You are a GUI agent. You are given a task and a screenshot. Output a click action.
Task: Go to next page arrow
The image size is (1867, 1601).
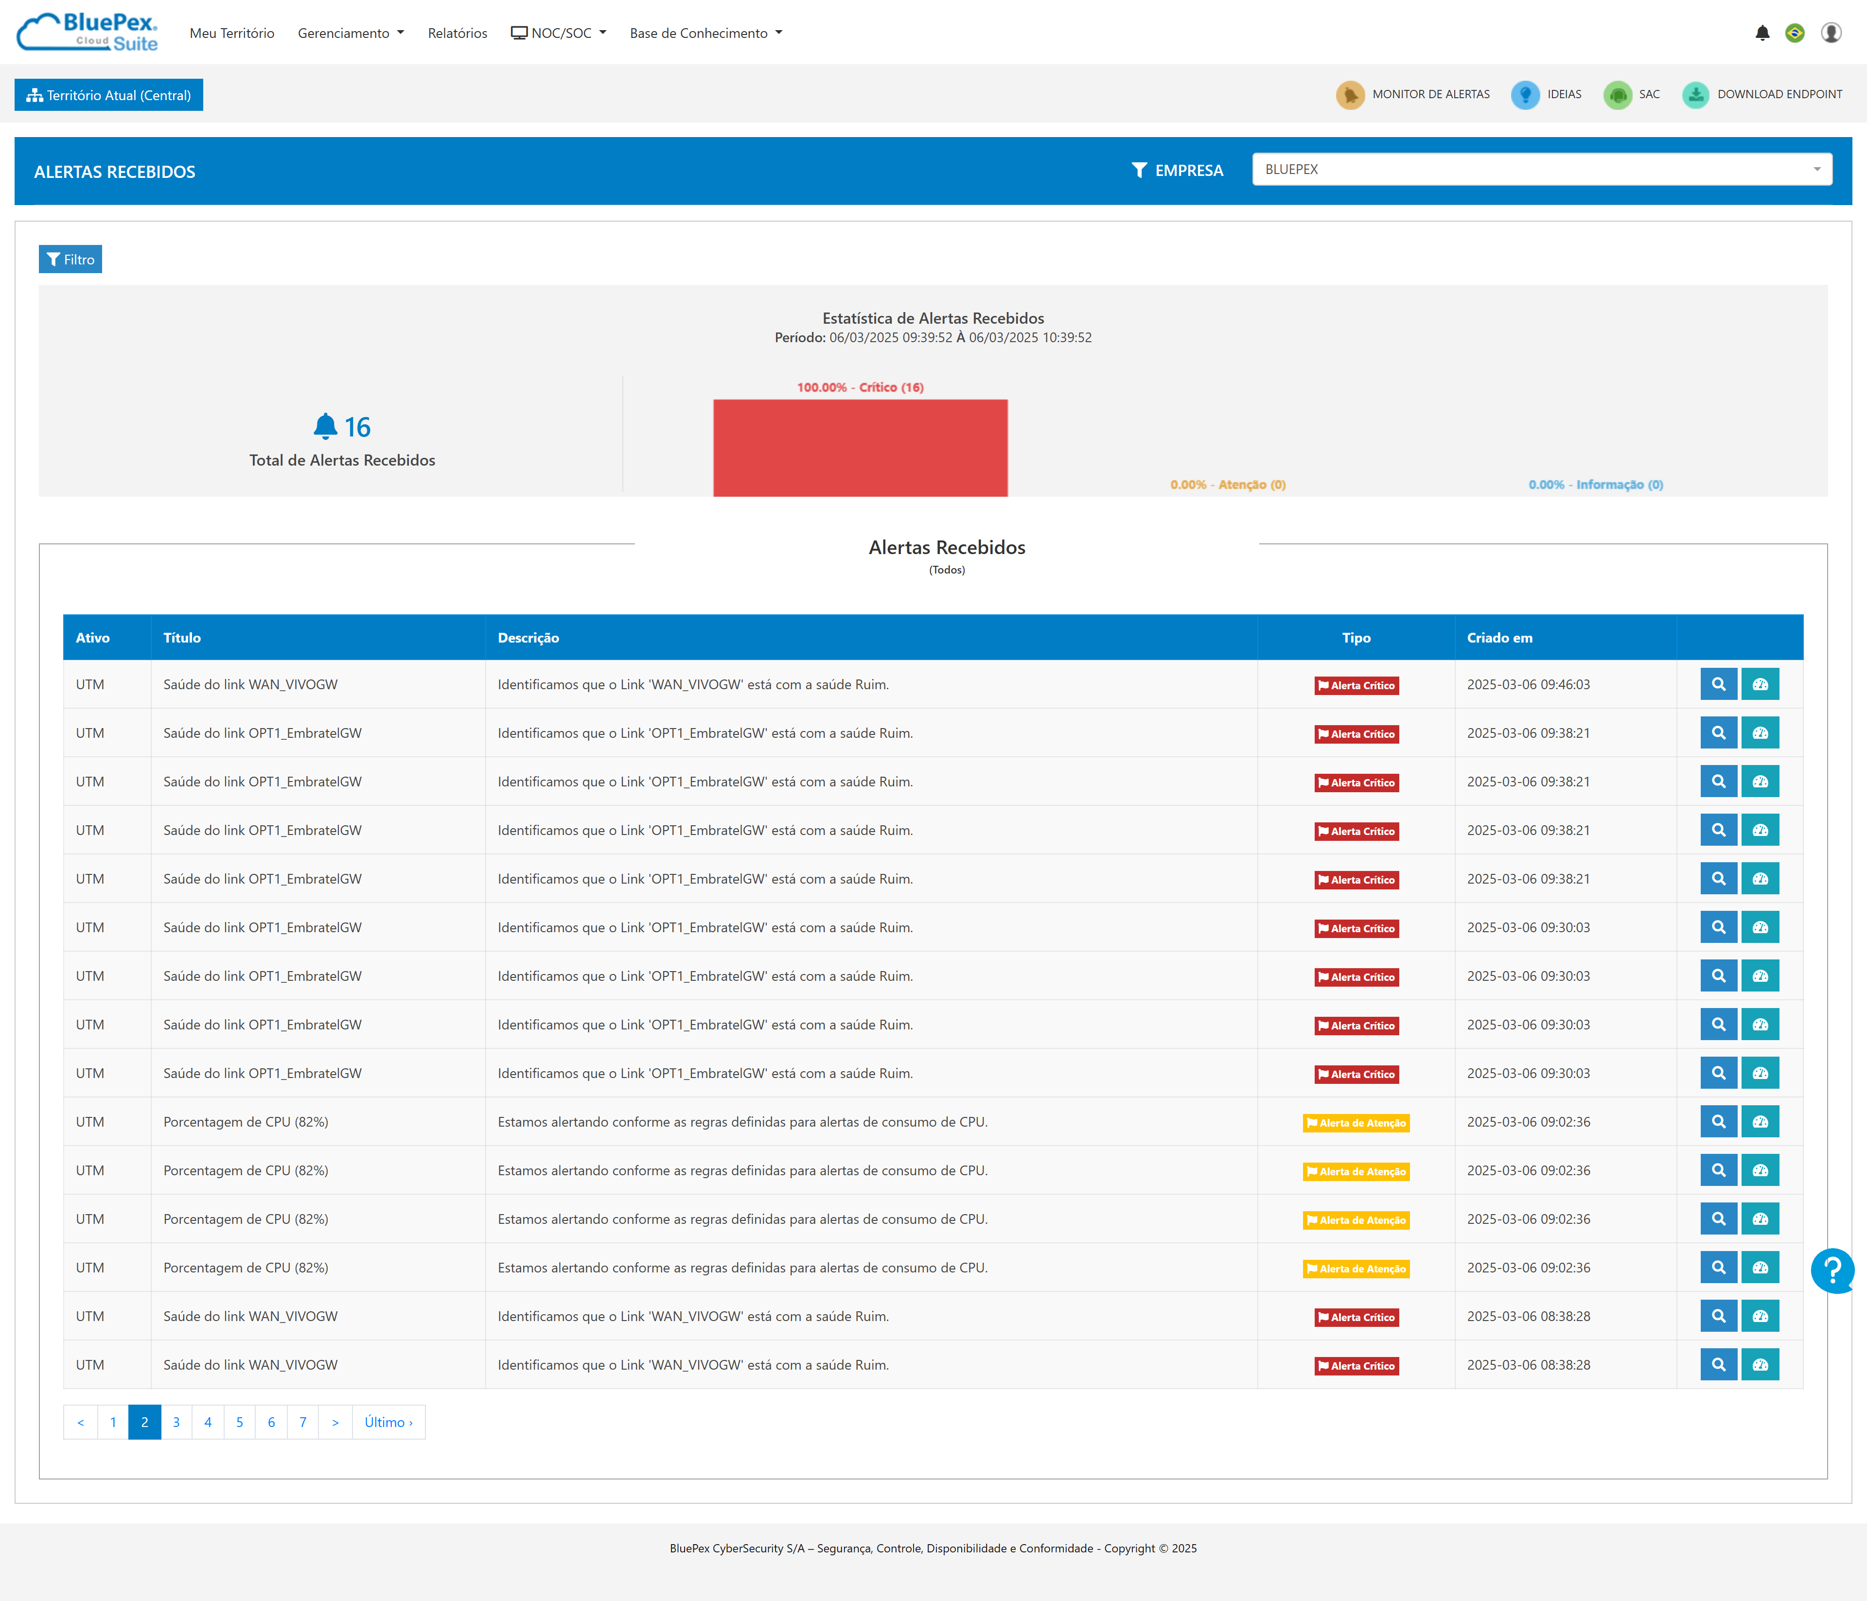pyautogui.click(x=335, y=1423)
